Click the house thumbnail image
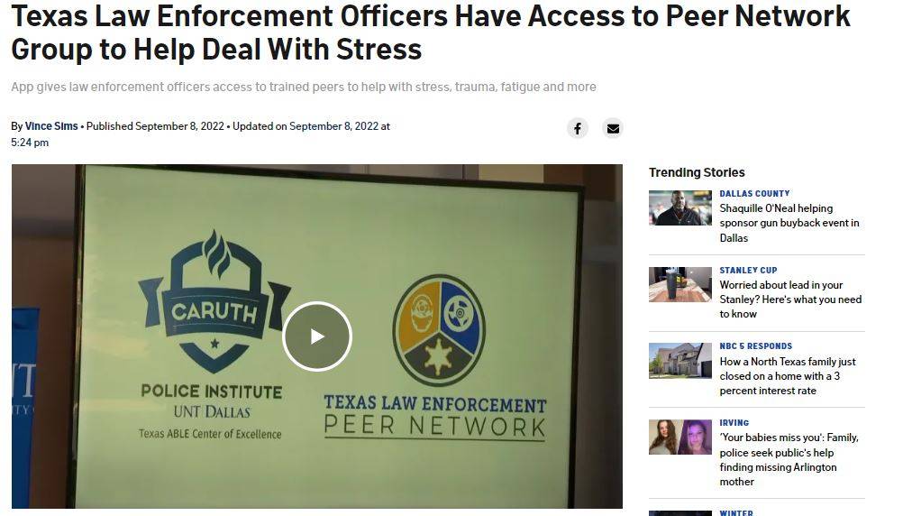The image size is (903, 516). pyautogui.click(x=680, y=361)
